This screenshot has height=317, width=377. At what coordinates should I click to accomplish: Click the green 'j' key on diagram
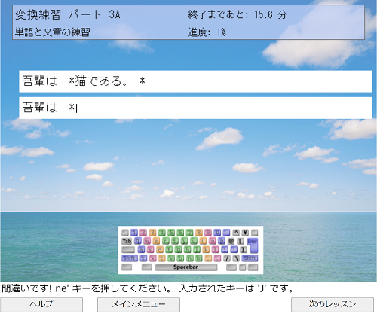[197, 250]
